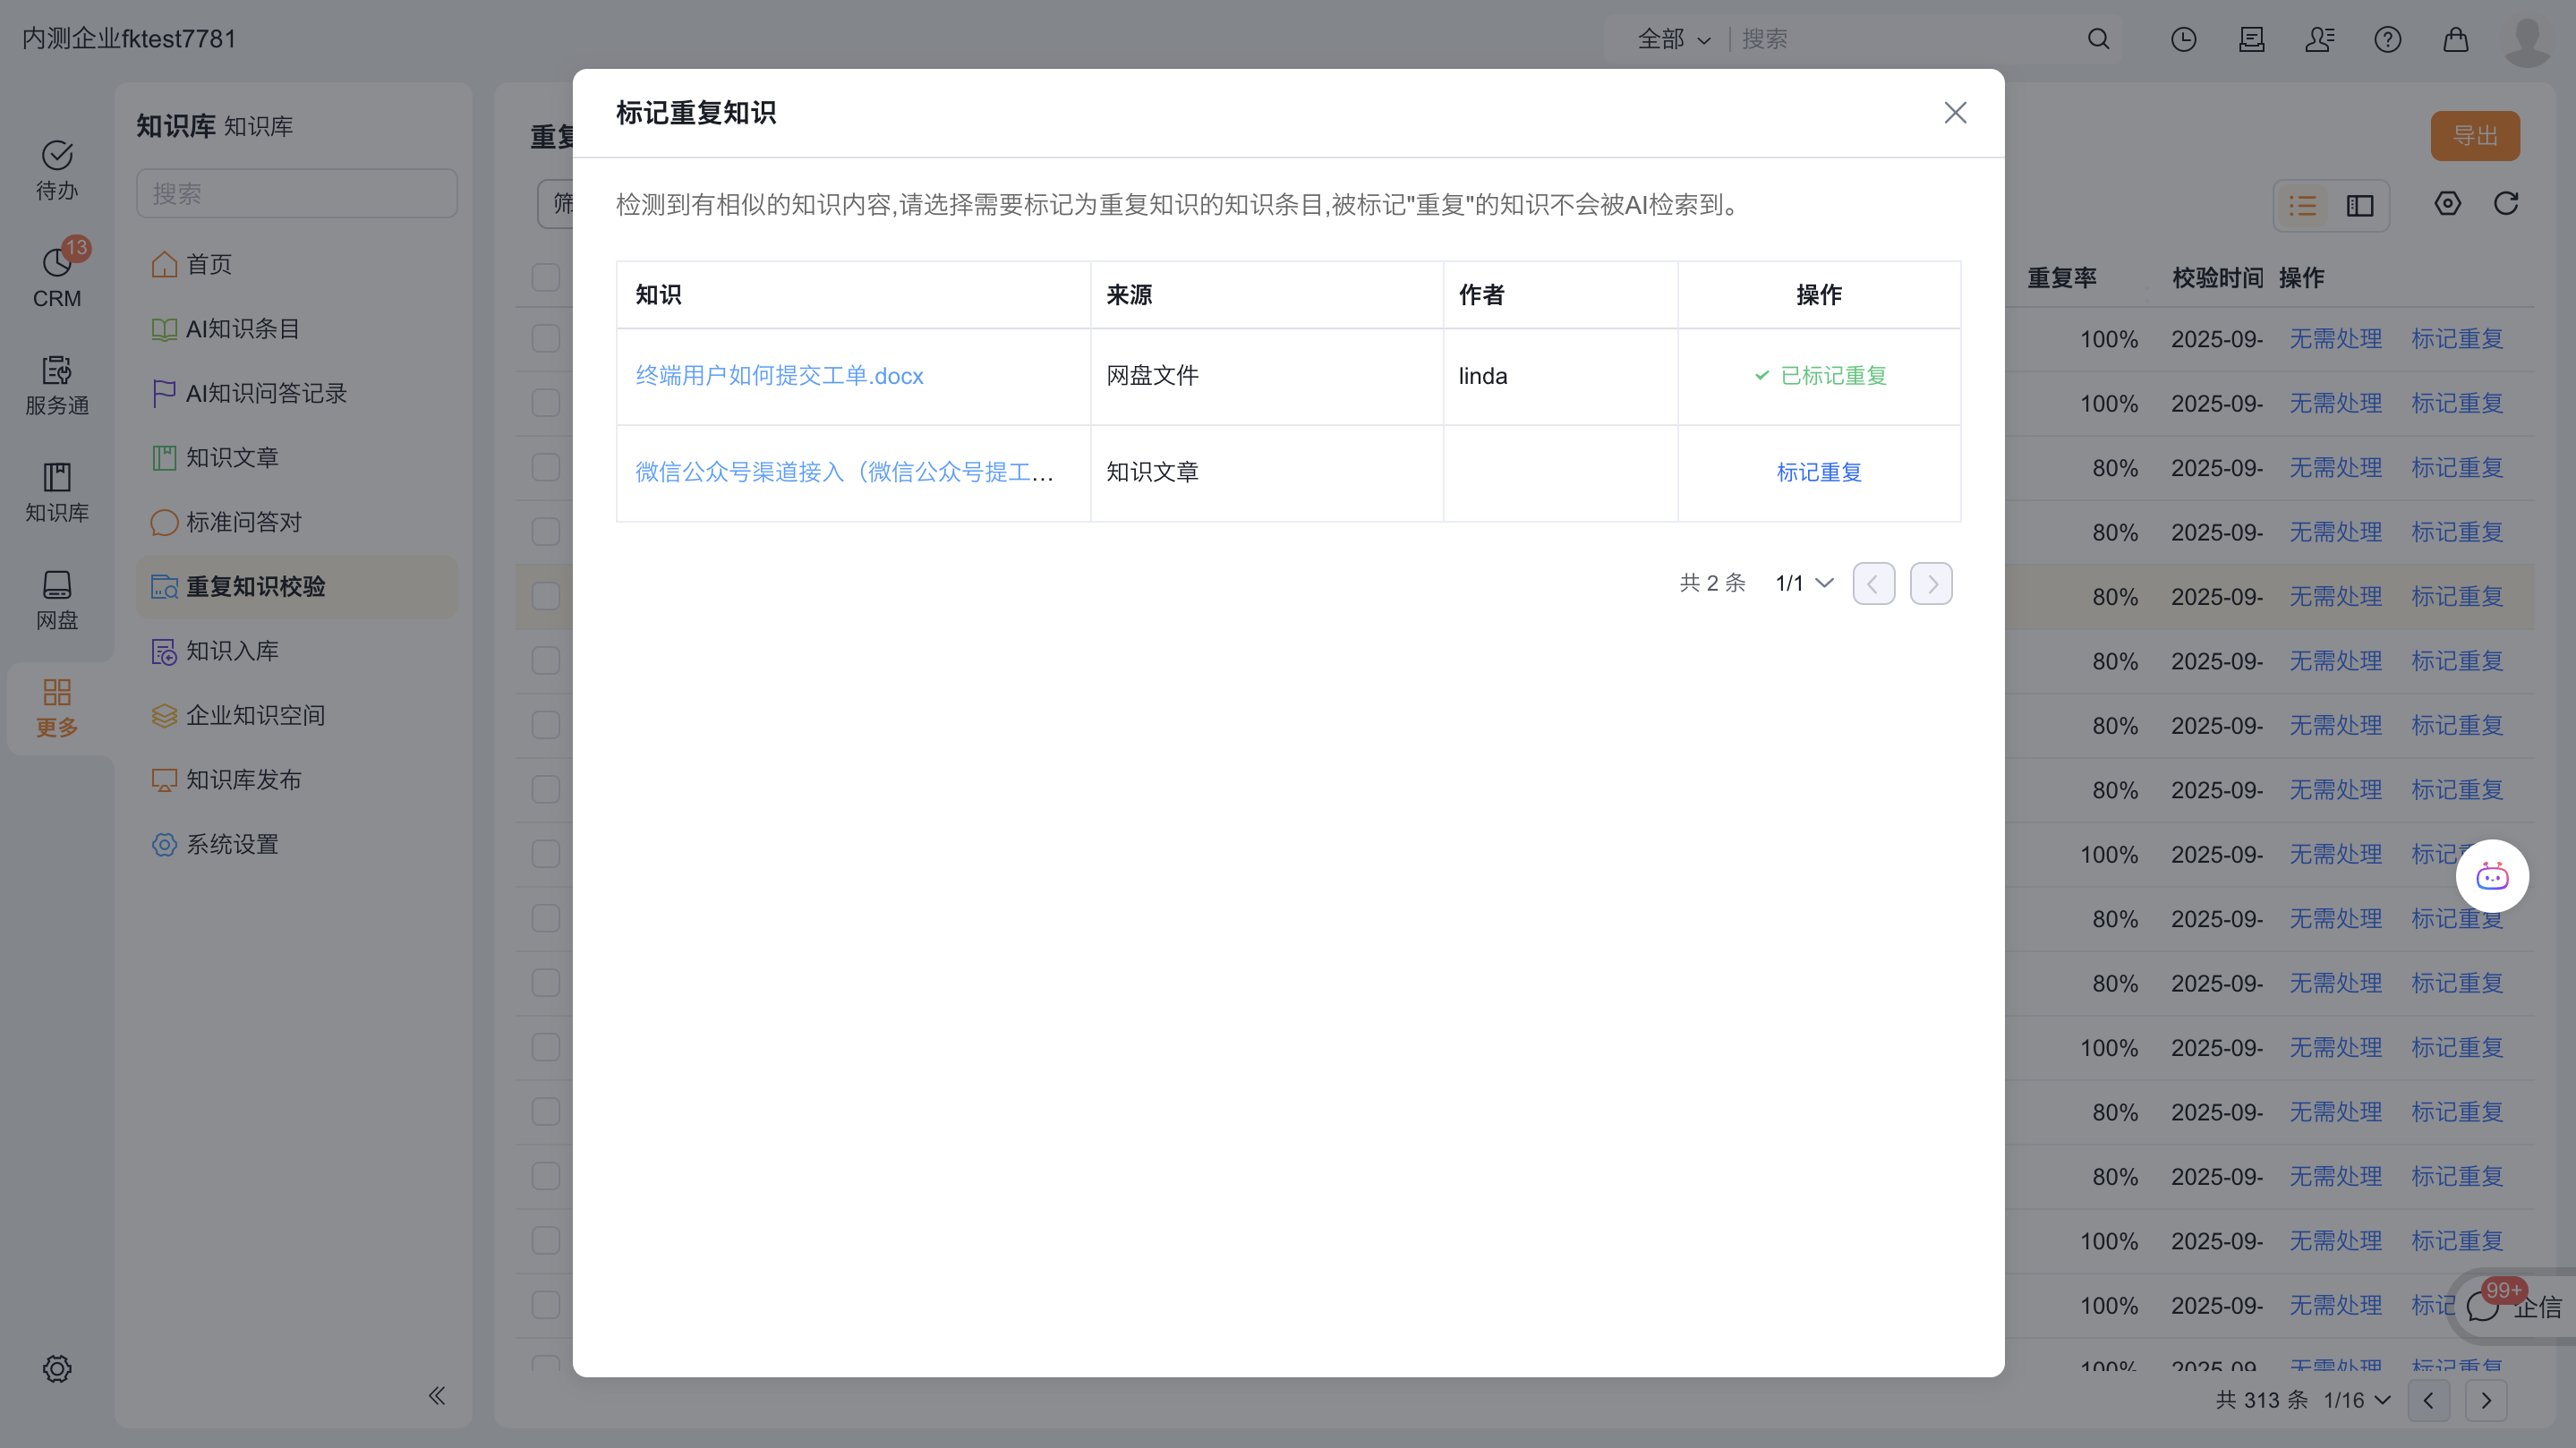This screenshot has height=1448, width=2576.
Task: Open 知识文章 in the sidebar menu
Action: coord(232,457)
